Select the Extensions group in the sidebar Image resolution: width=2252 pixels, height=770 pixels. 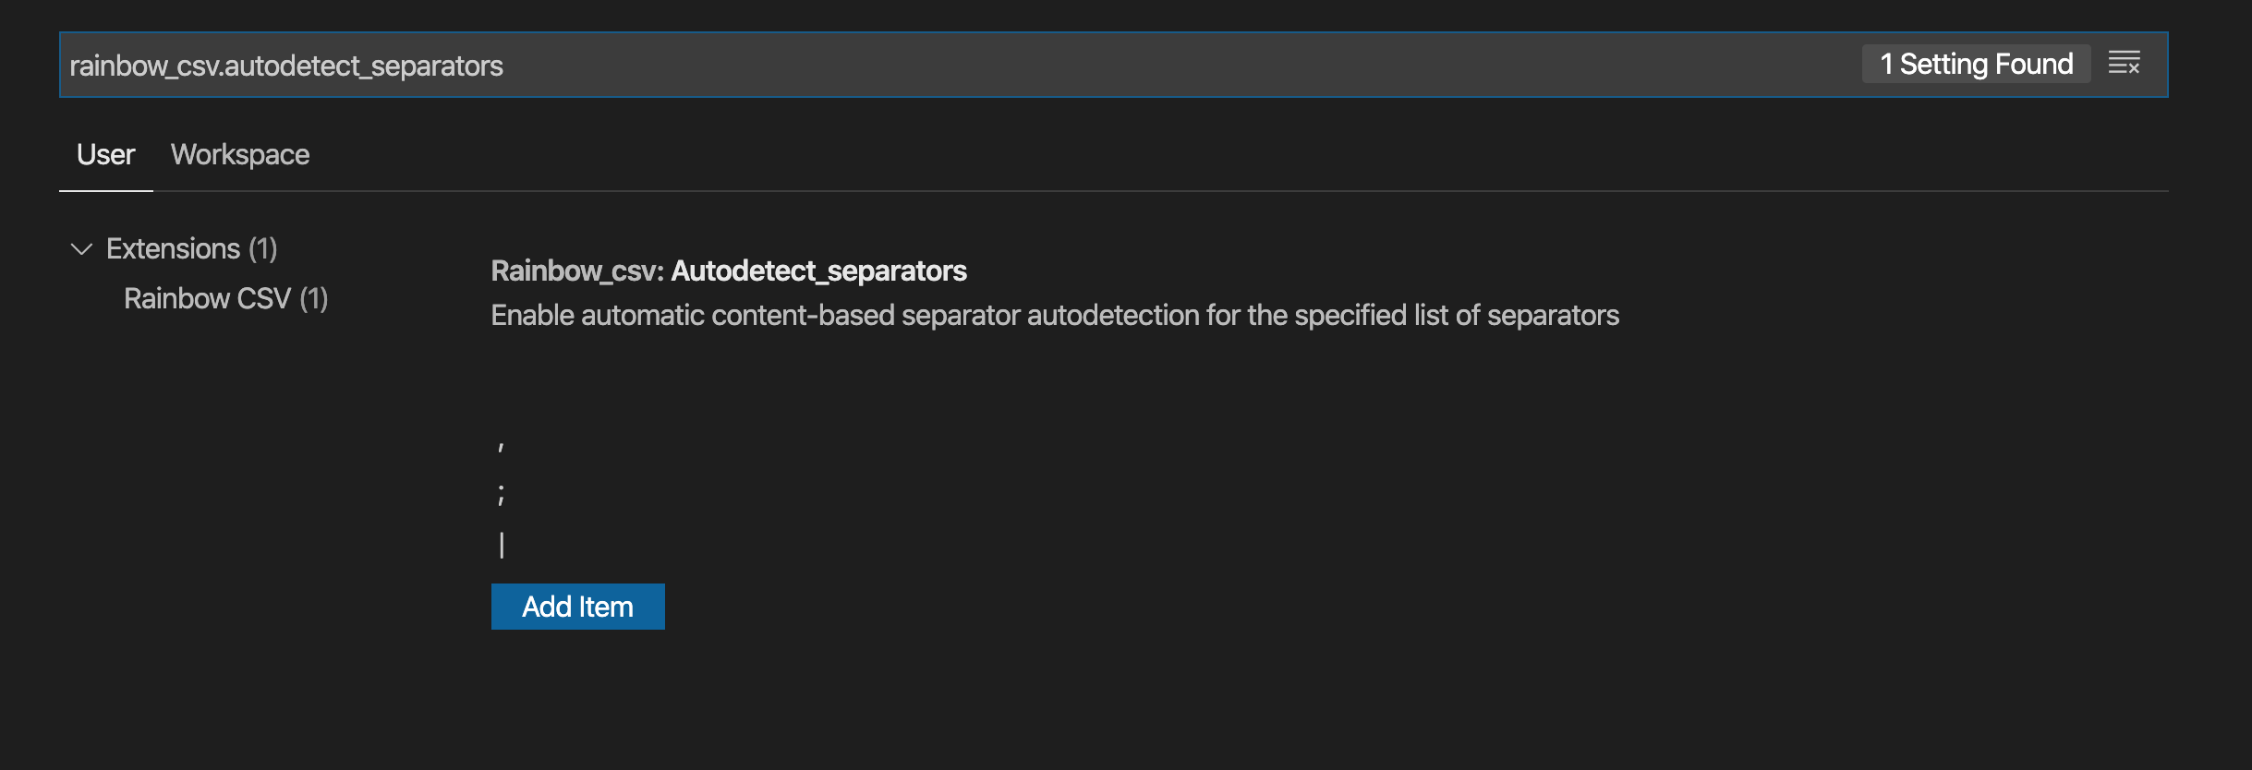point(176,247)
